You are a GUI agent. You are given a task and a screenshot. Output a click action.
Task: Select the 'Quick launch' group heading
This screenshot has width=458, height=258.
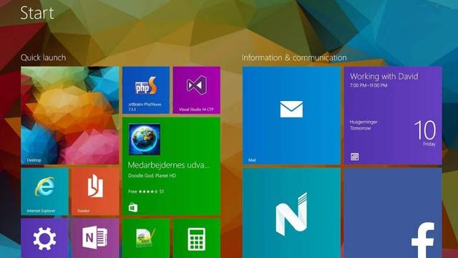(43, 57)
